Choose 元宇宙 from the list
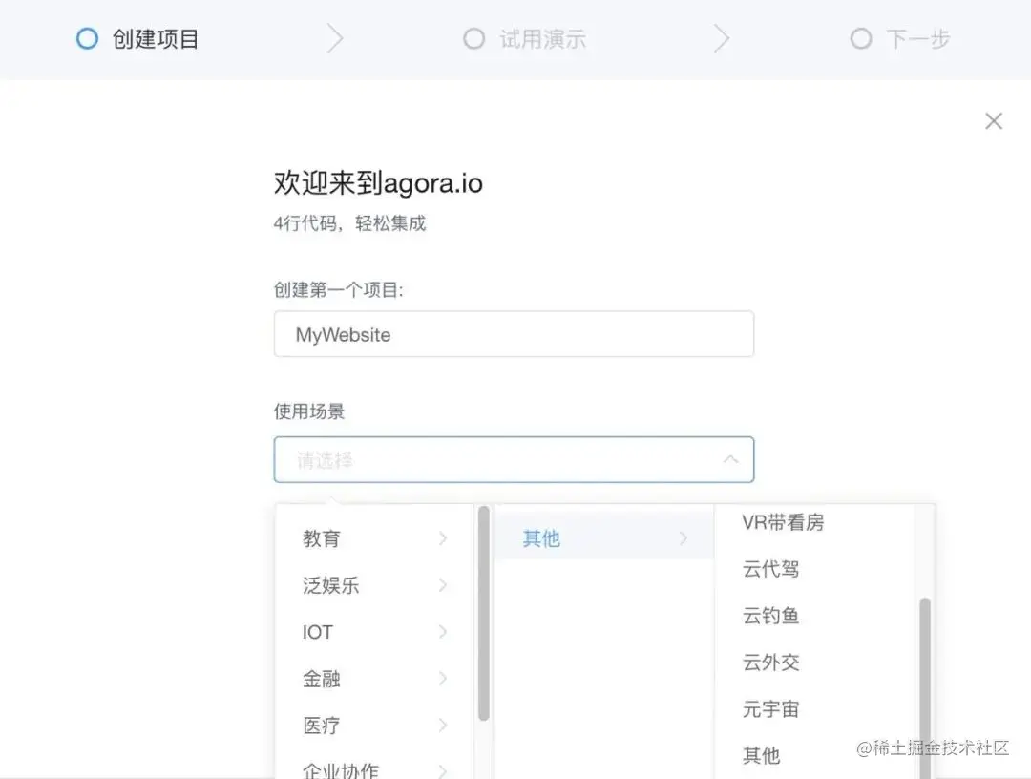 point(771,709)
